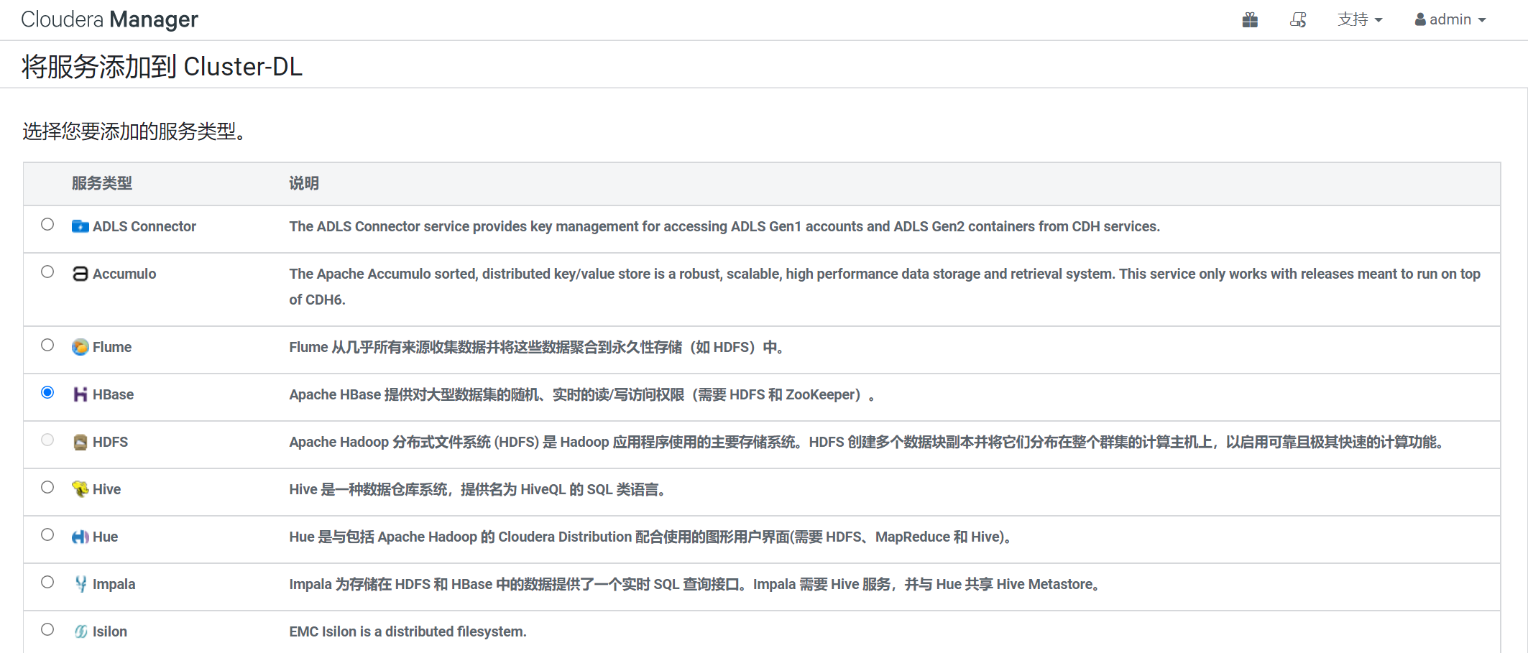
Task: Click the HiveQL description text
Action: [477, 490]
